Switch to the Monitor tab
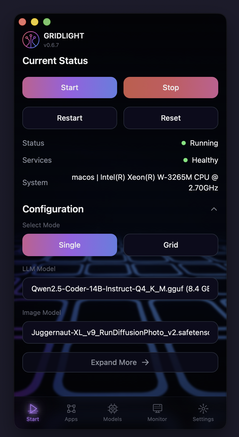 click(157, 412)
